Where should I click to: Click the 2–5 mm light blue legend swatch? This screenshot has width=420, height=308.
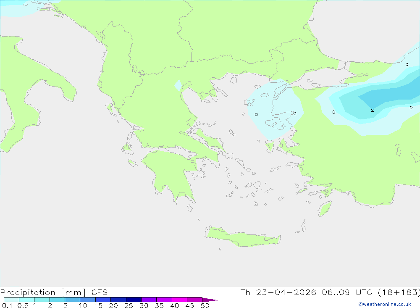(x=57, y=300)
